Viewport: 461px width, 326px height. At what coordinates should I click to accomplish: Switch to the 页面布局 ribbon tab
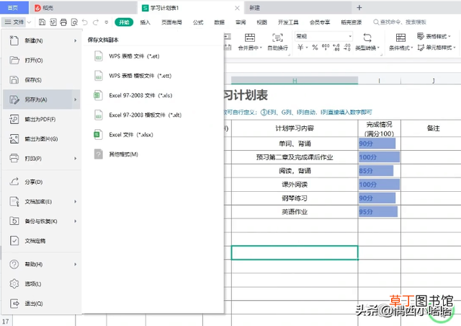171,22
